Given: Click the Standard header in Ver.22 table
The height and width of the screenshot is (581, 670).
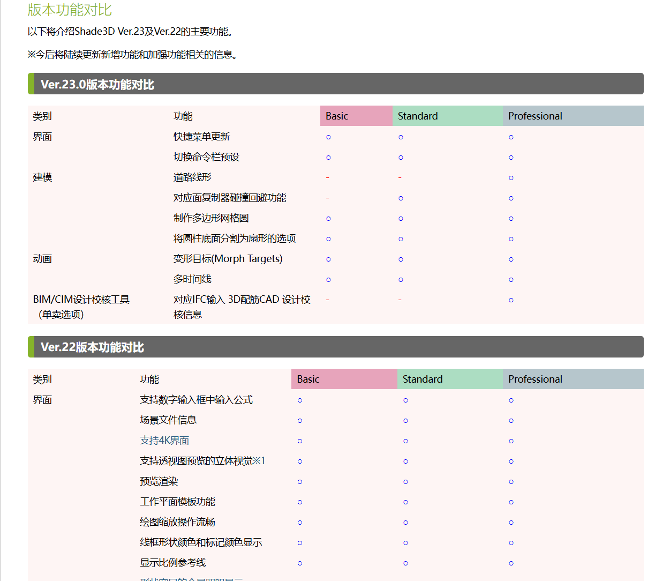Looking at the screenshot, I should [450, 379].
